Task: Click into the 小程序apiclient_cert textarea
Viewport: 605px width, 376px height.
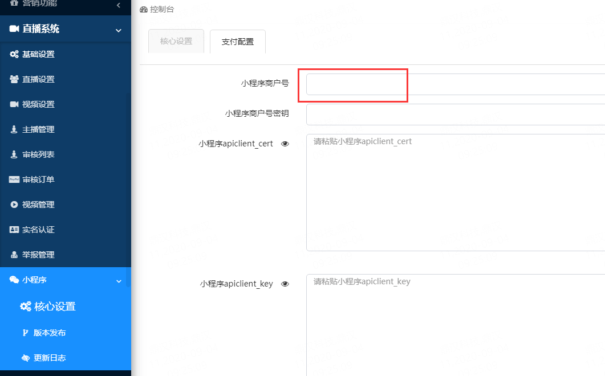Action: 455,193
